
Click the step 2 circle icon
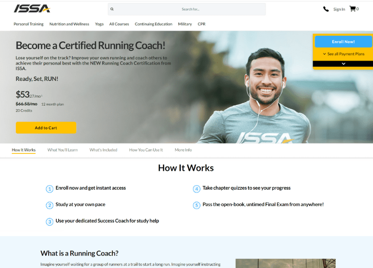coord(49,205)
